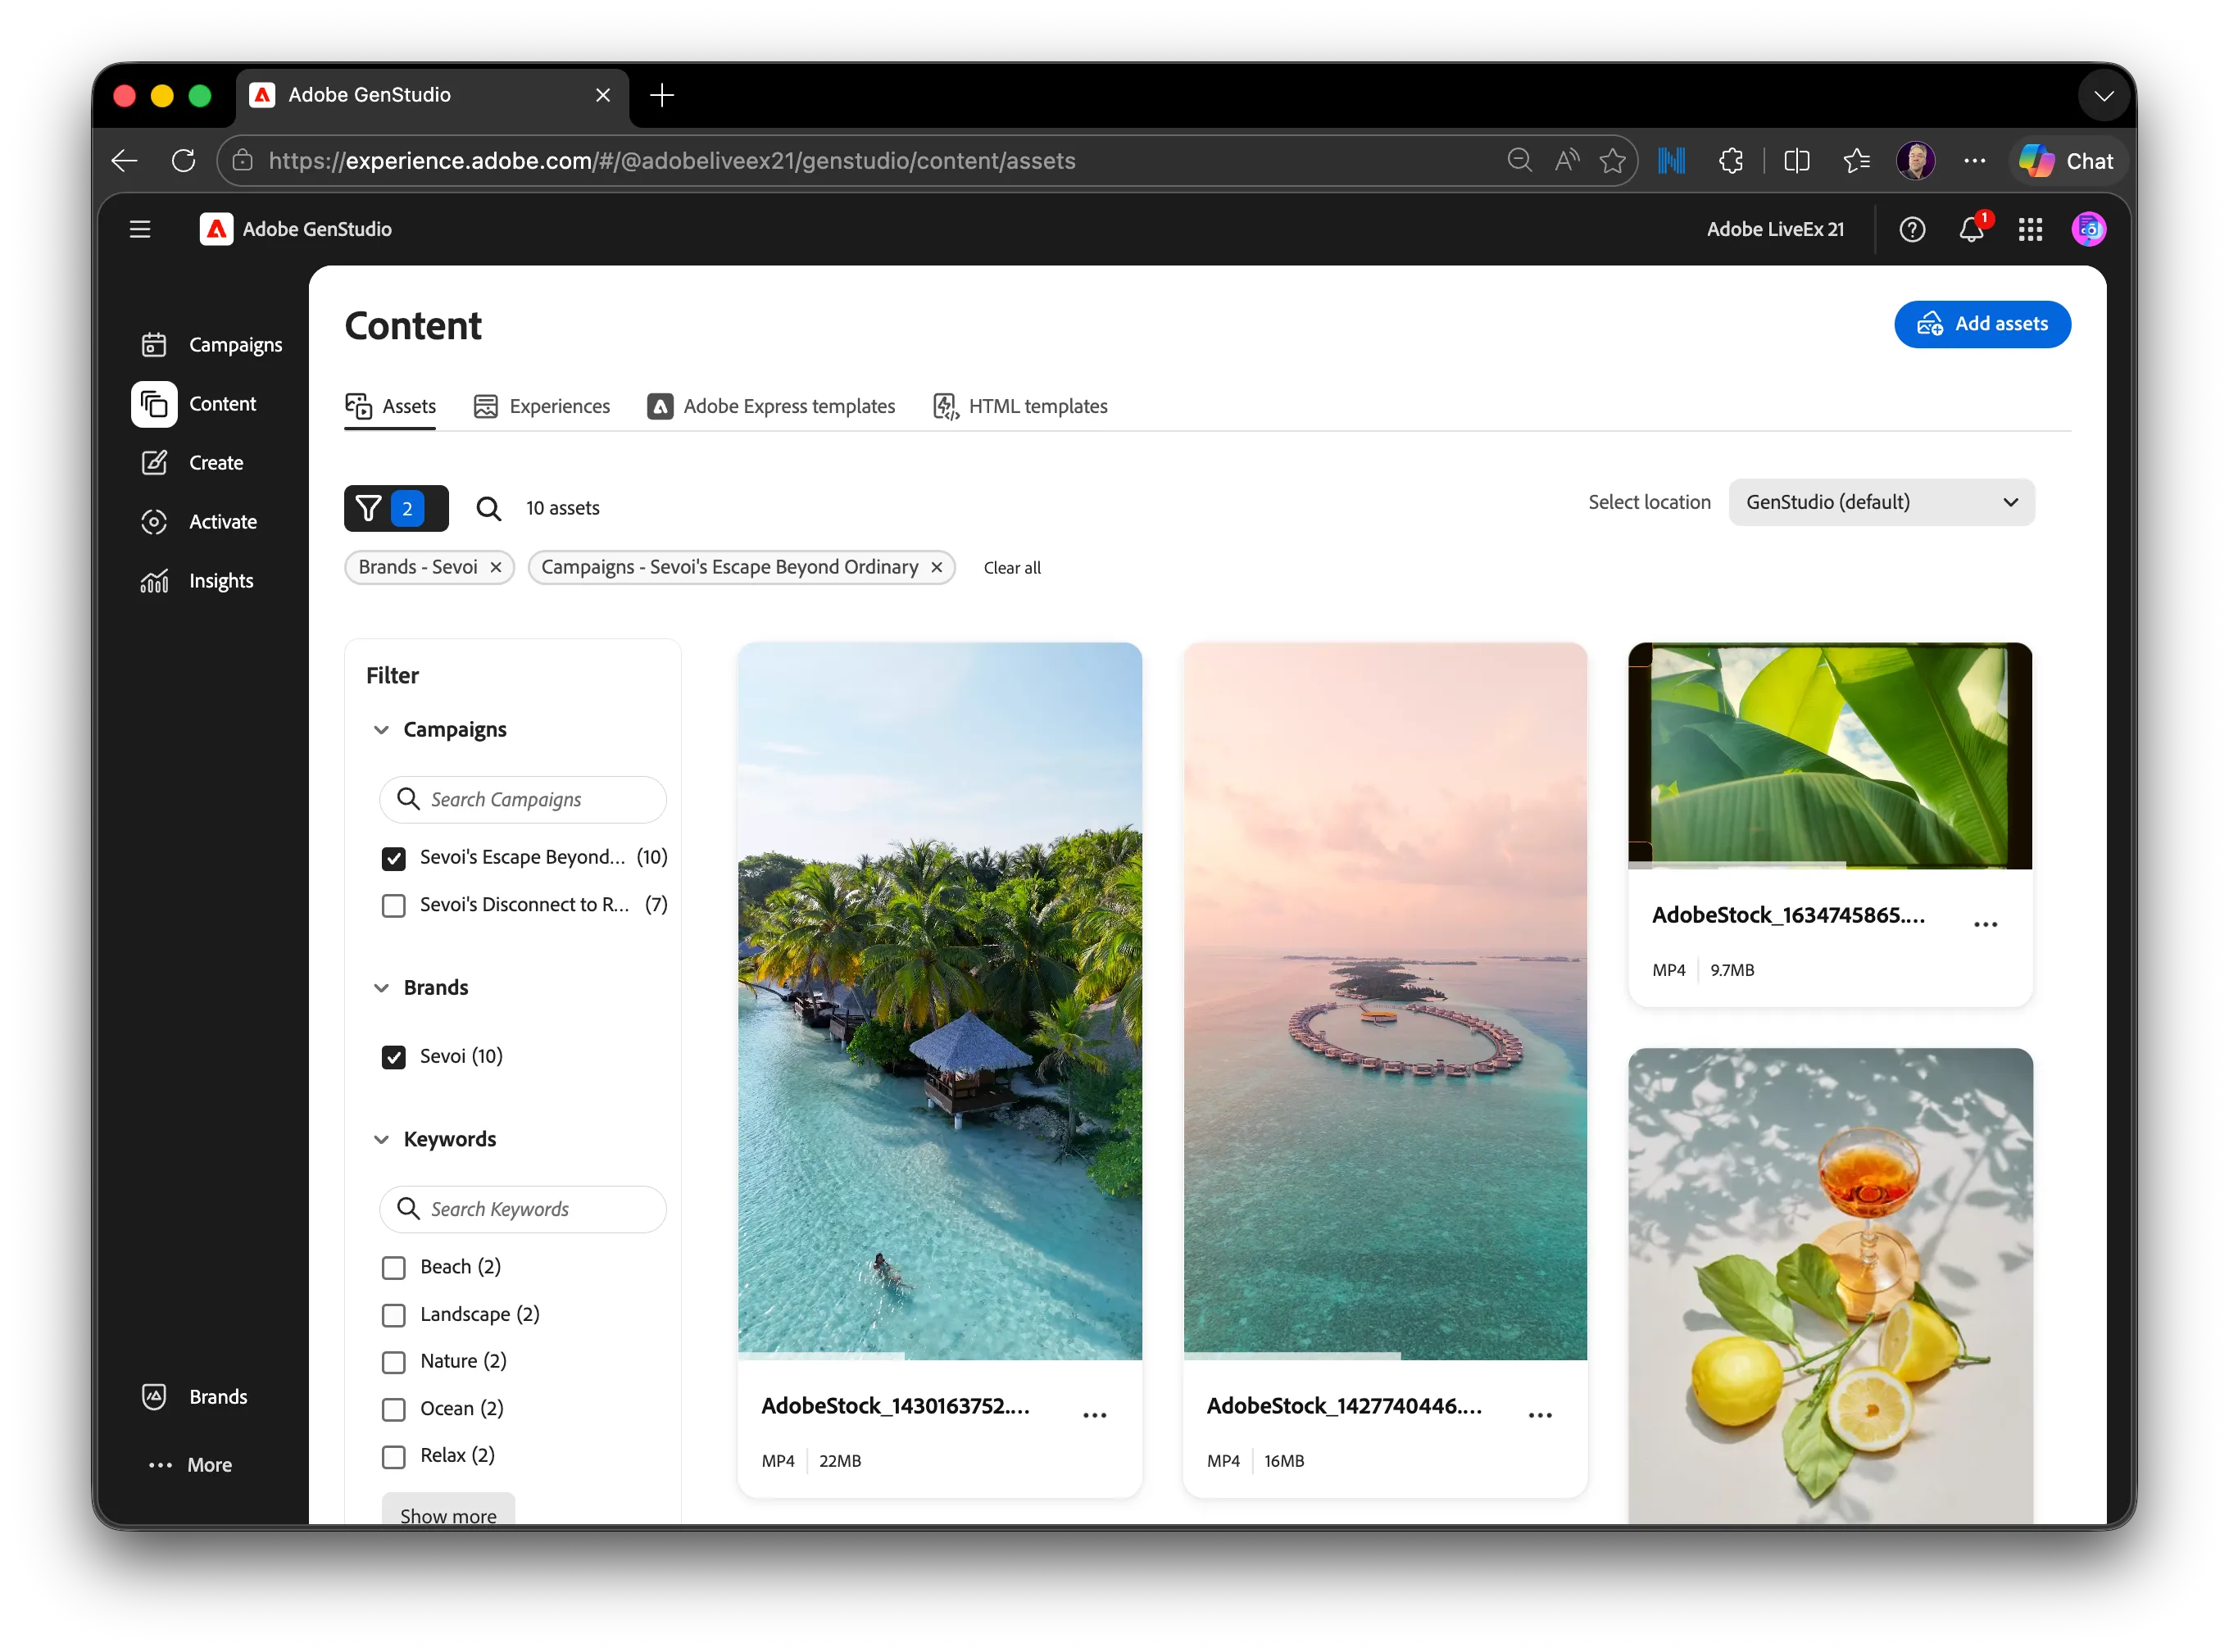Uncheck Sevoi's Escape Beyond campaign filter
The height and width of the screenshot is (1652, 2229).
(394, 858)
